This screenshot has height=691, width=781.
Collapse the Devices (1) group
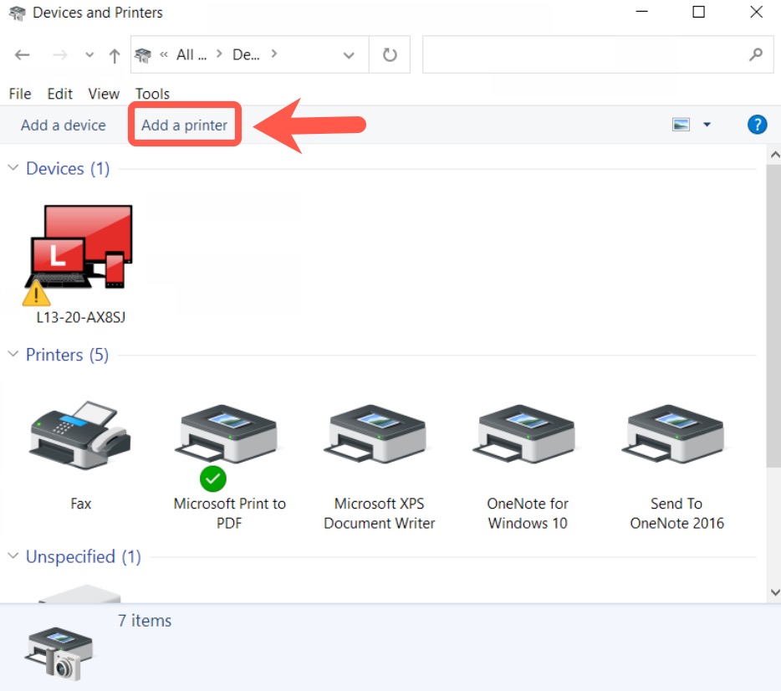pos(13,168)
